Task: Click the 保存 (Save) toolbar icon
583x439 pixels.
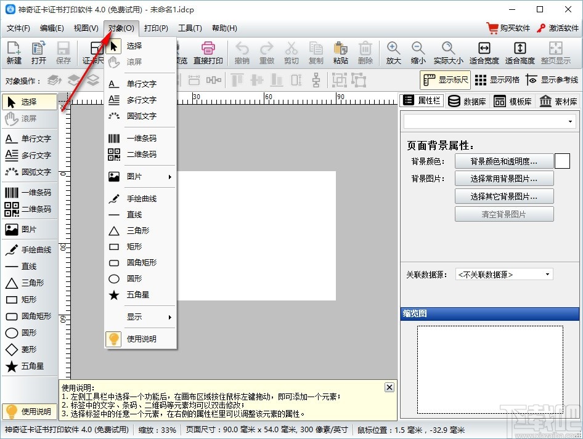Action: [63, 52]
